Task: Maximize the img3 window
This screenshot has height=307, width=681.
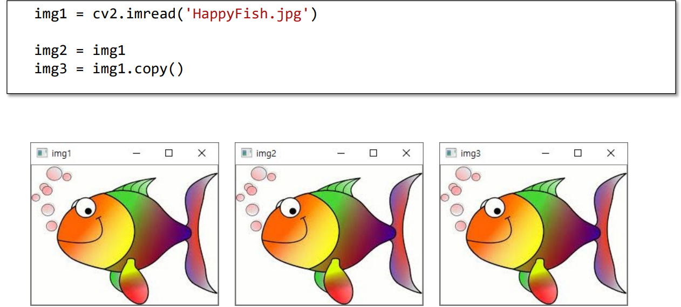Action: point(578,153)
